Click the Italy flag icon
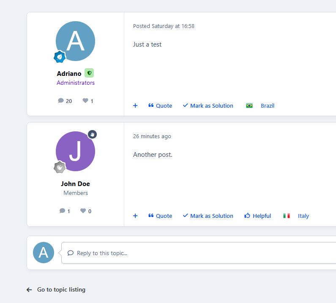This screenshot has width=336, height=303. point(287,216)
